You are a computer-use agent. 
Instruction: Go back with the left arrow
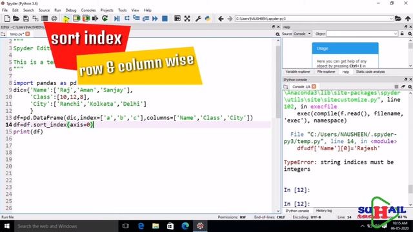221,19
